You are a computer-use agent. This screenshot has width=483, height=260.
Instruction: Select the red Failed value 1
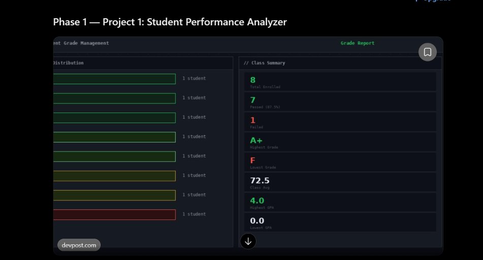[x=252, y=120]
